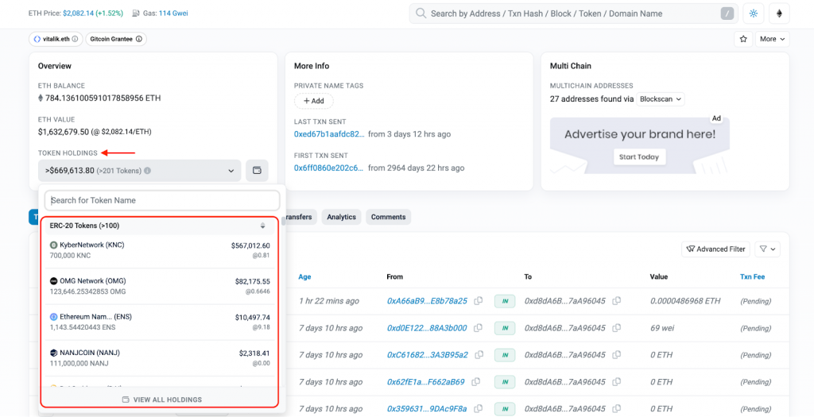Click info icon next to Gitcoin Grantee
Image resolution: width=814 pixels, height=417 pixels.
(x=138, y=39)
